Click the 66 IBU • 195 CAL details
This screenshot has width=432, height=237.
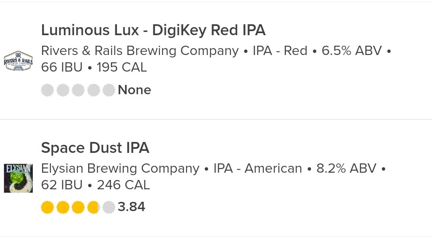point(94,67)
